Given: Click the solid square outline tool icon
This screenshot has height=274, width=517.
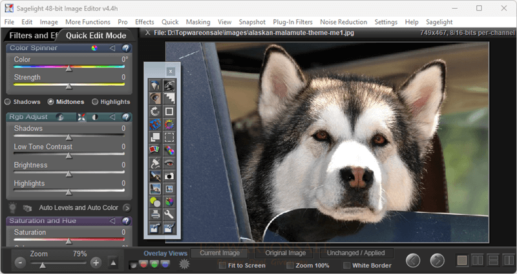Looking at the screenshot, I should pos(169,111).
